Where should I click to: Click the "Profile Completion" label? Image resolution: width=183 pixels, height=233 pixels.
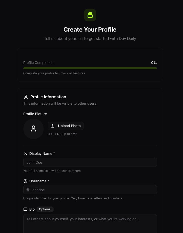click(x=38, y=63)
